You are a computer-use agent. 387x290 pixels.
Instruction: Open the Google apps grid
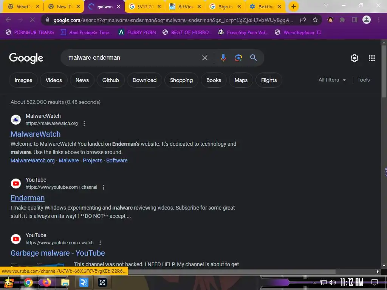click(x=372, y=58)
